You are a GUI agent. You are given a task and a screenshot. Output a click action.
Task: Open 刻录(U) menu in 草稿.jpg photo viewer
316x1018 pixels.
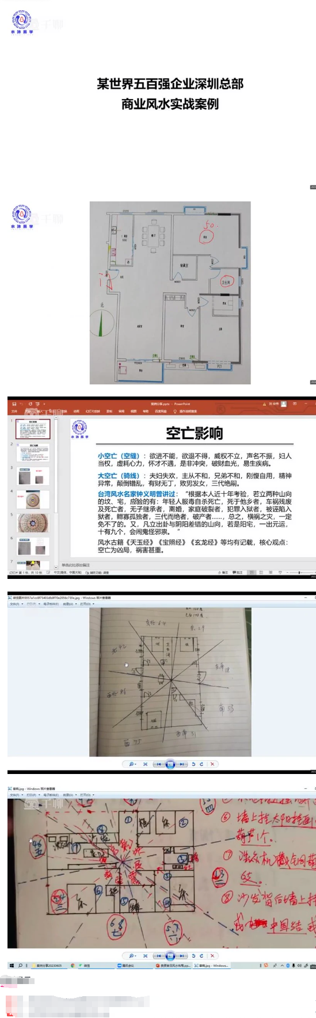[69, 795]
